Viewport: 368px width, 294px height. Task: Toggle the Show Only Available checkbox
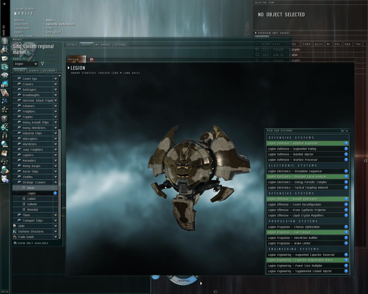[x=15, y=243]
